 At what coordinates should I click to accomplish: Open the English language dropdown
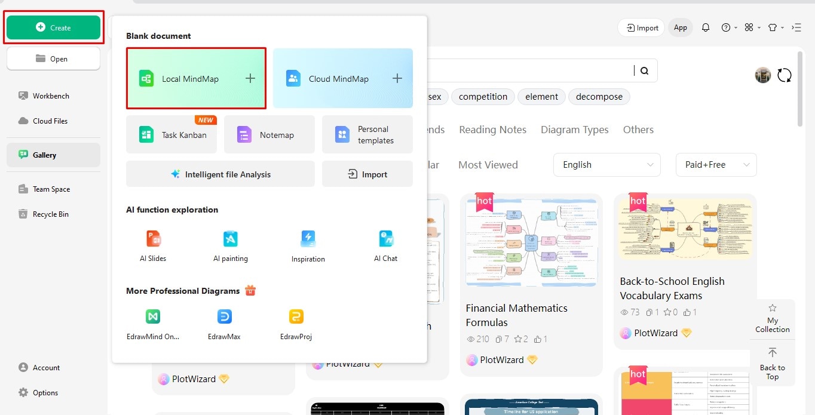(x=607, y=165)
